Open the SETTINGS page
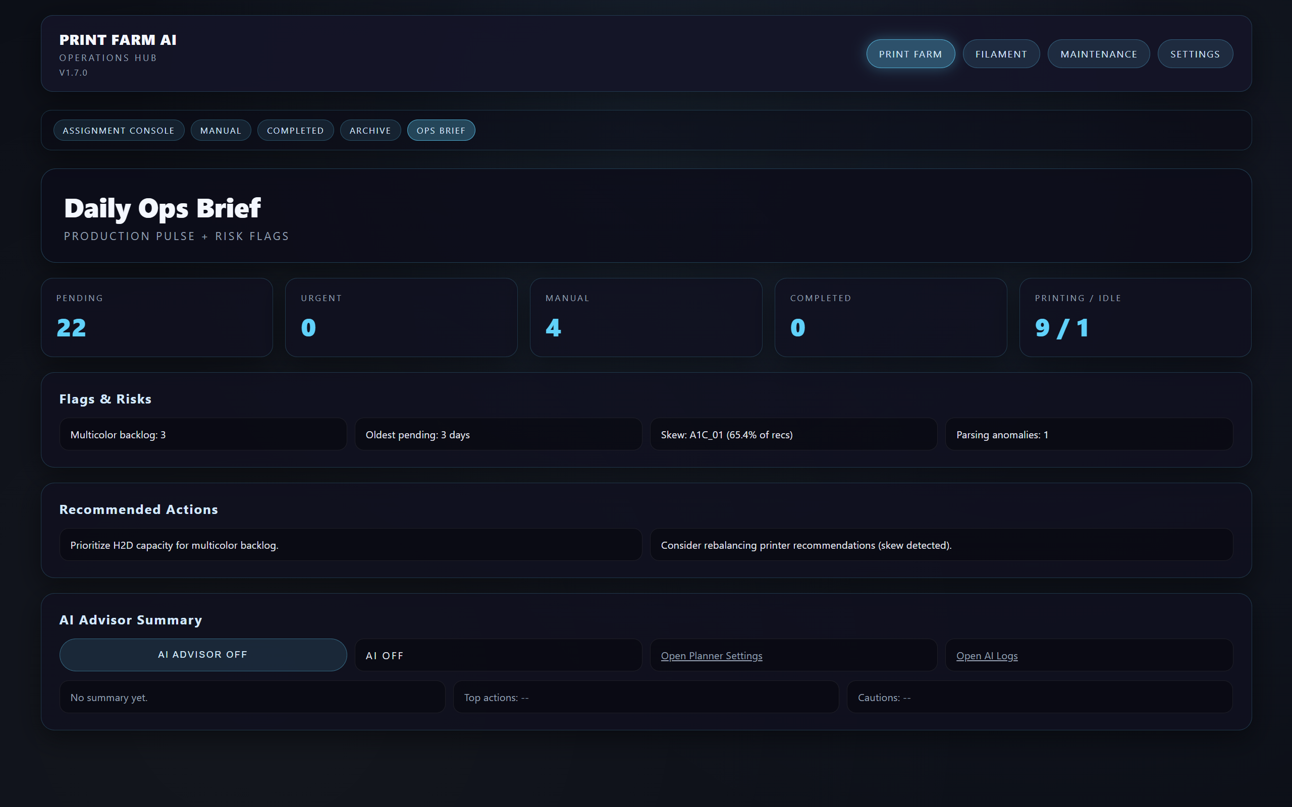Viewport: 1292px width, 807px height. [1195, 53]
